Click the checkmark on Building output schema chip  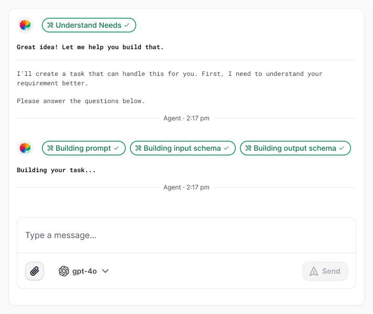pos(342,148)
